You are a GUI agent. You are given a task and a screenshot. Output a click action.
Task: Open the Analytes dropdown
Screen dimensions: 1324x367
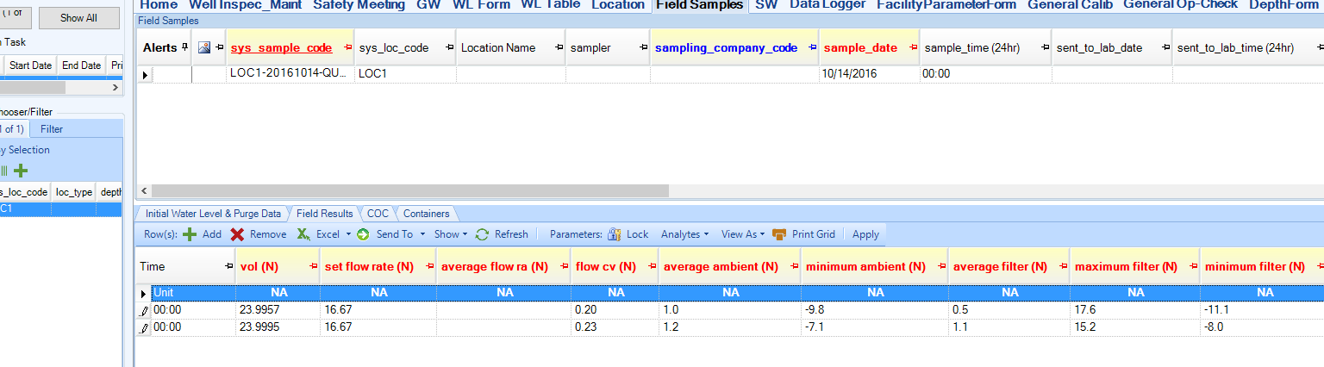(684, 234)
